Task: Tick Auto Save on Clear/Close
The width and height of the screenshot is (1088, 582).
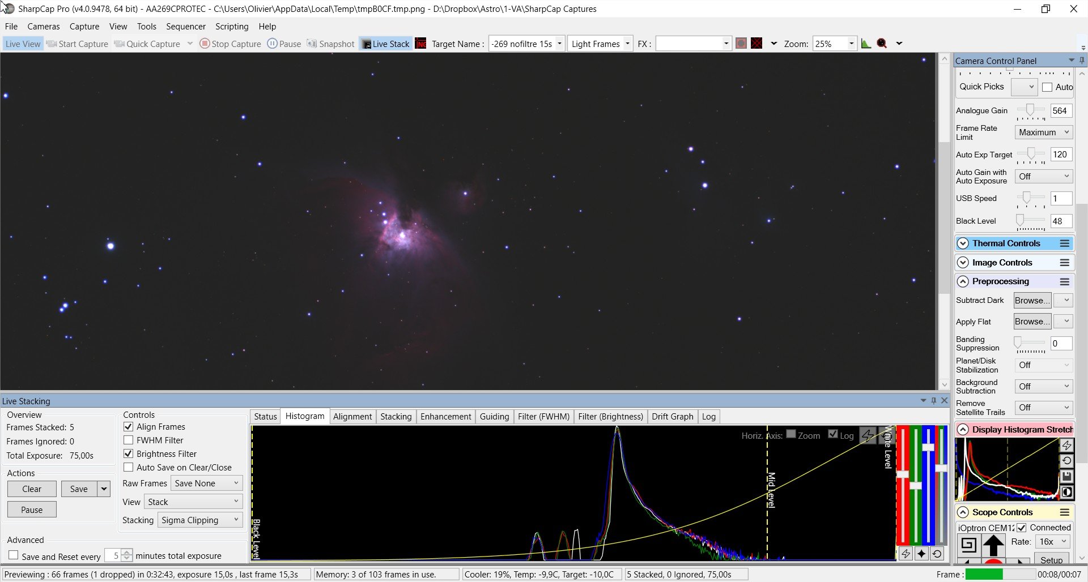Action: click(129, 467)
